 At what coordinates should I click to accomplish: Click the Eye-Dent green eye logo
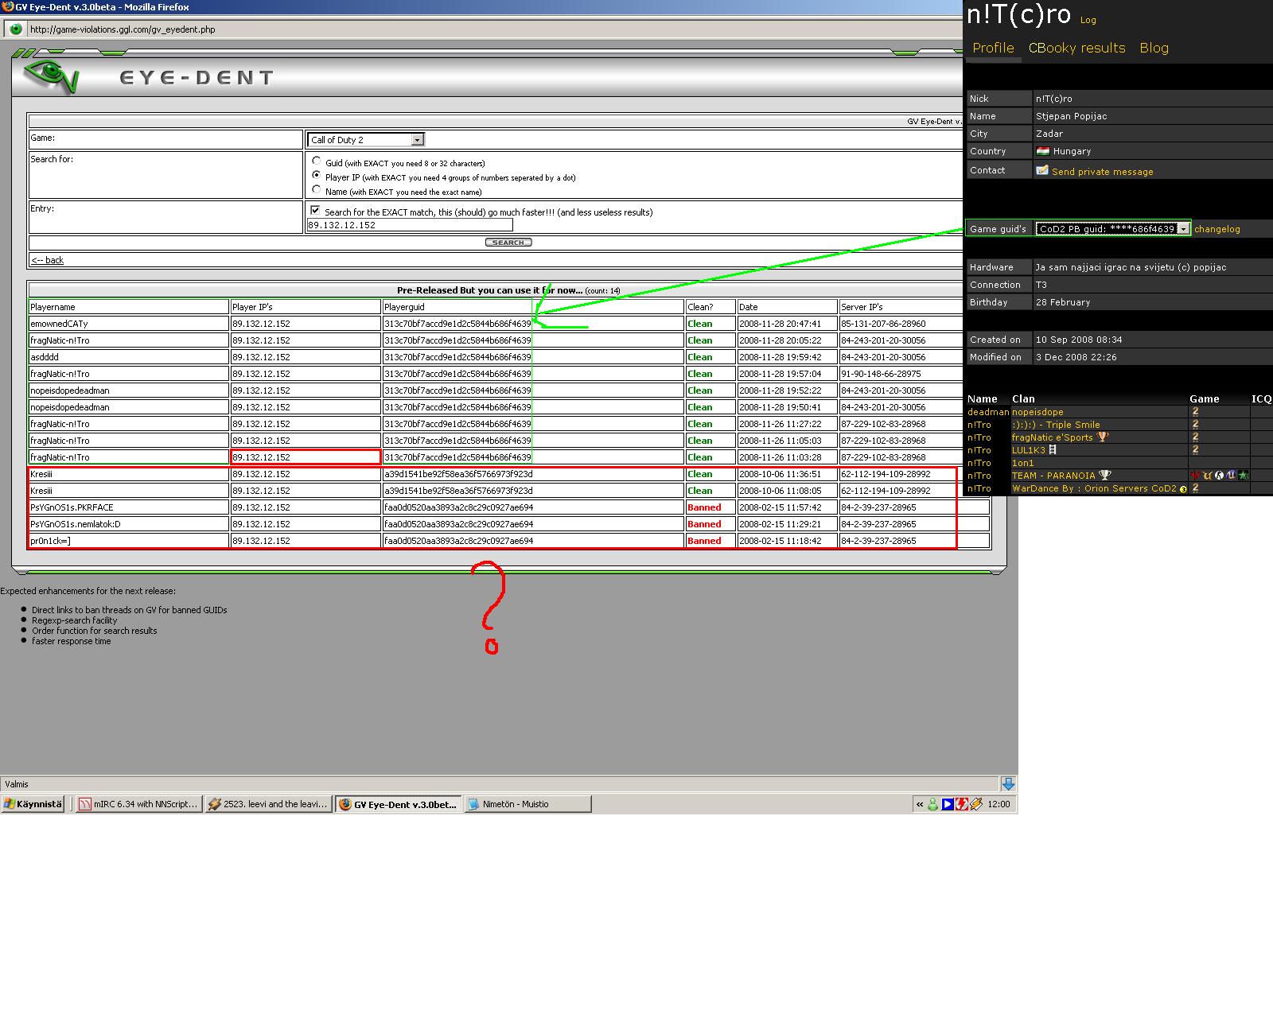(x=51, y=75)
